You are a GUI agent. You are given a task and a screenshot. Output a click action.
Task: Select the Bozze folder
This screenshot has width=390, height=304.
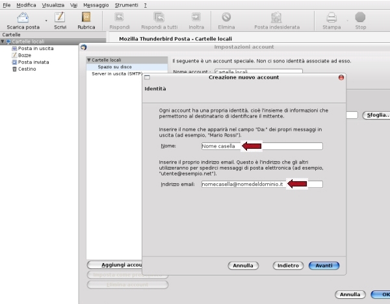coord(25,55)
